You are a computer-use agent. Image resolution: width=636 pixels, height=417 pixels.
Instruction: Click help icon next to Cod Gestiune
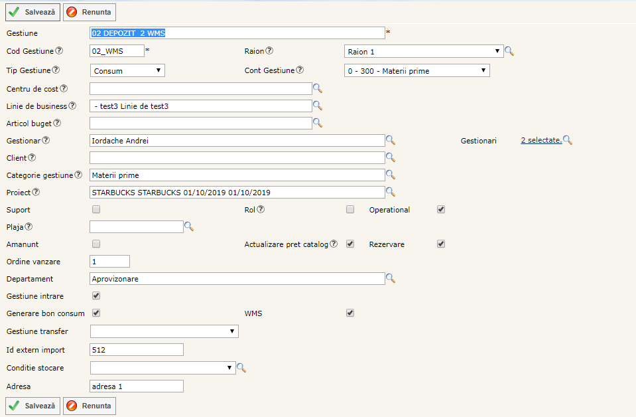point(59,50)
